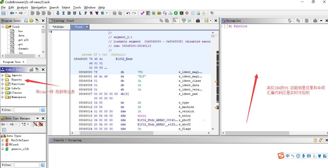This screenshot has width=328, height=168.
Task: Open the Decompiler panel dropdown menu arrow
Action: [321, 20]
